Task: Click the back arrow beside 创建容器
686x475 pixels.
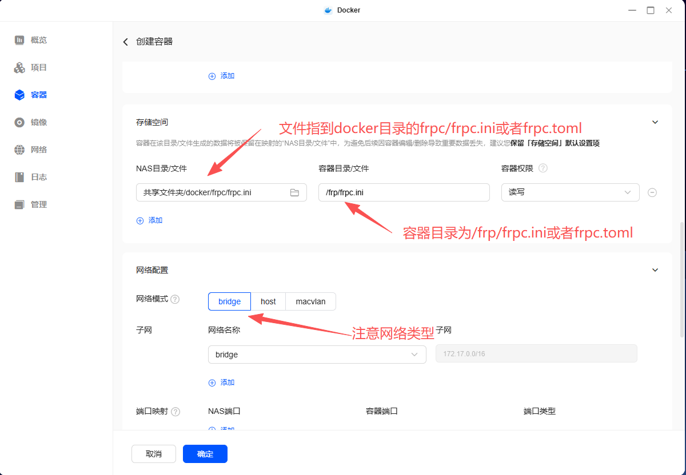Action: [126, 42]
